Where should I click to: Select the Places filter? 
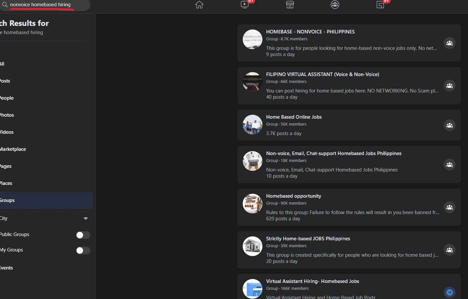(x=46, y=183)
